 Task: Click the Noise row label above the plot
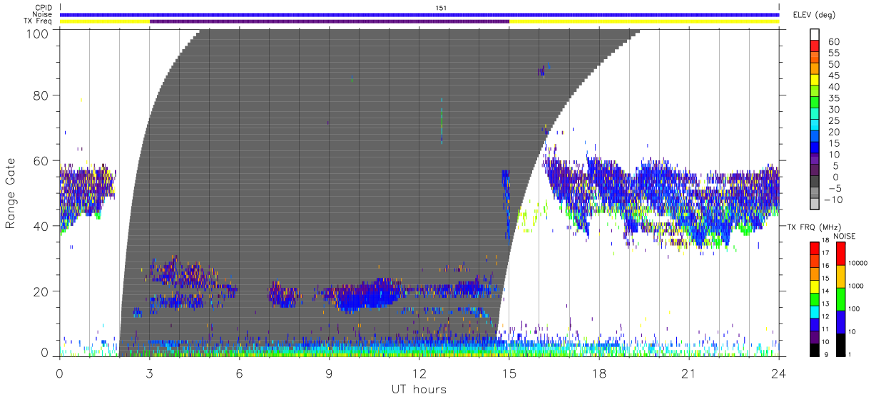[44, 14]
